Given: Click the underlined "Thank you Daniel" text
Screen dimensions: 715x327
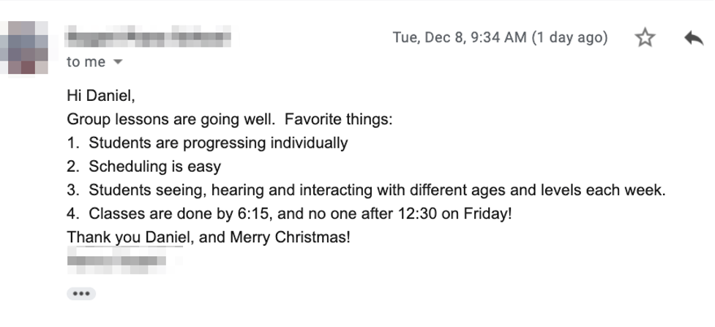Looking at the screenshot, I should coord(127,238).
